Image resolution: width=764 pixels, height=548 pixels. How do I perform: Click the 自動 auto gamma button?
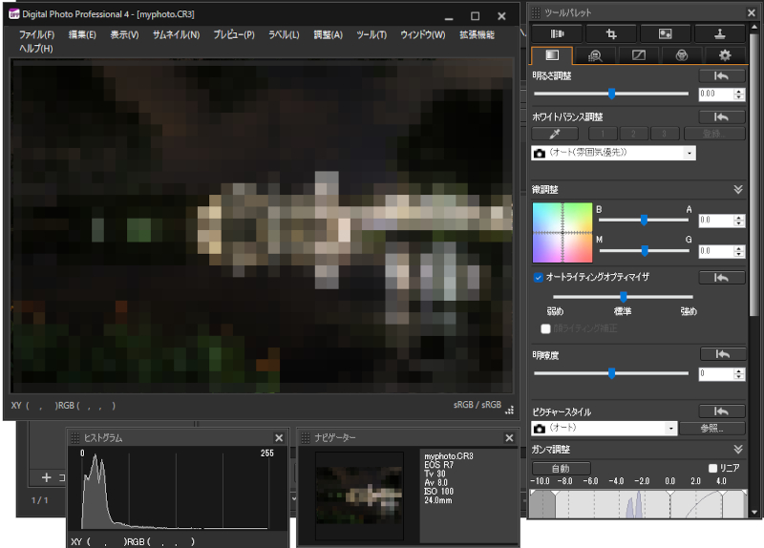tap(561, 468)
